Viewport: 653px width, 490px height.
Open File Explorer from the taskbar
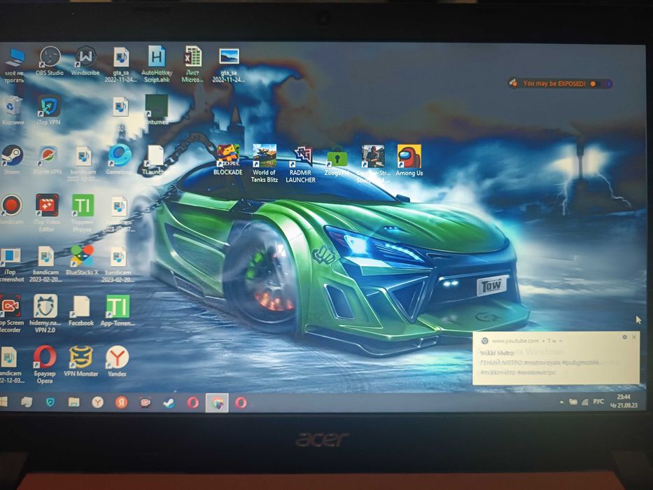coord(73,402)
